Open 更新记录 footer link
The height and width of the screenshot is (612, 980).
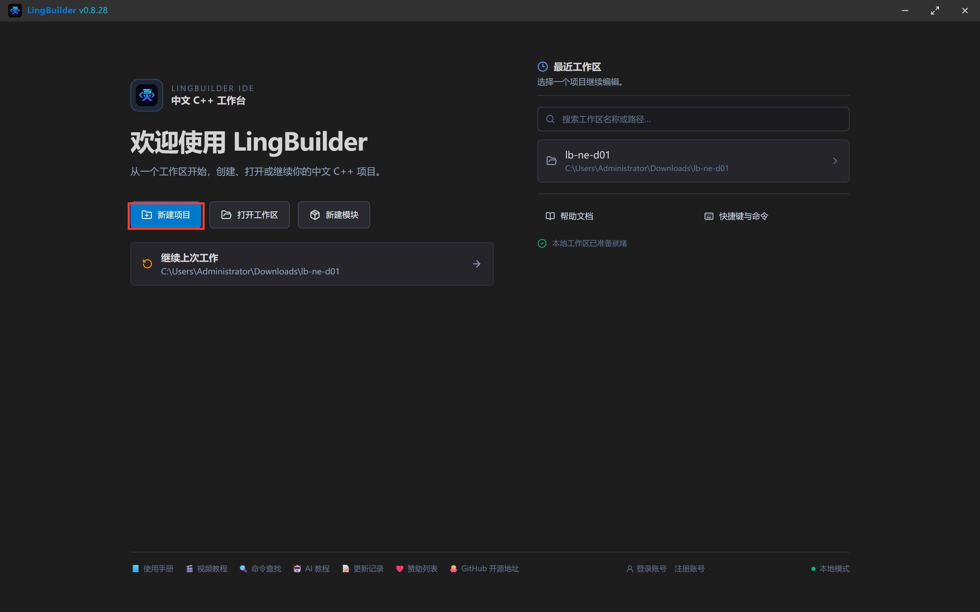click(x=363, y=569)
